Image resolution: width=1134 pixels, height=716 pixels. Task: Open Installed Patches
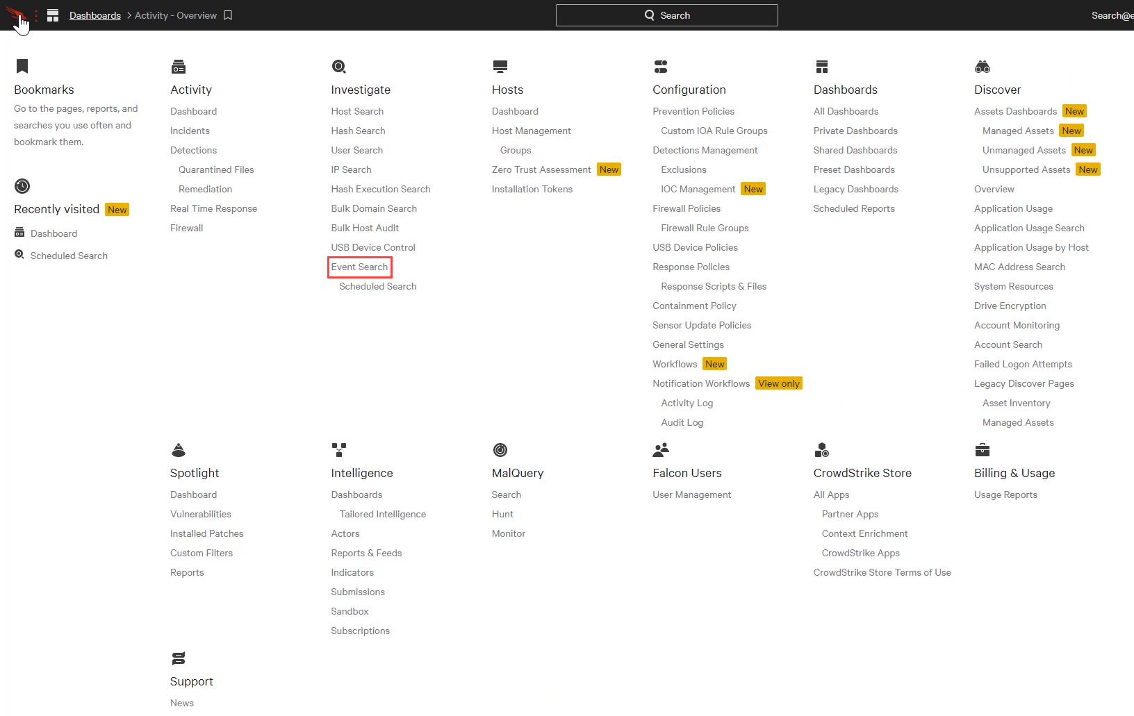pyautogui.click(x=206, y=533)
